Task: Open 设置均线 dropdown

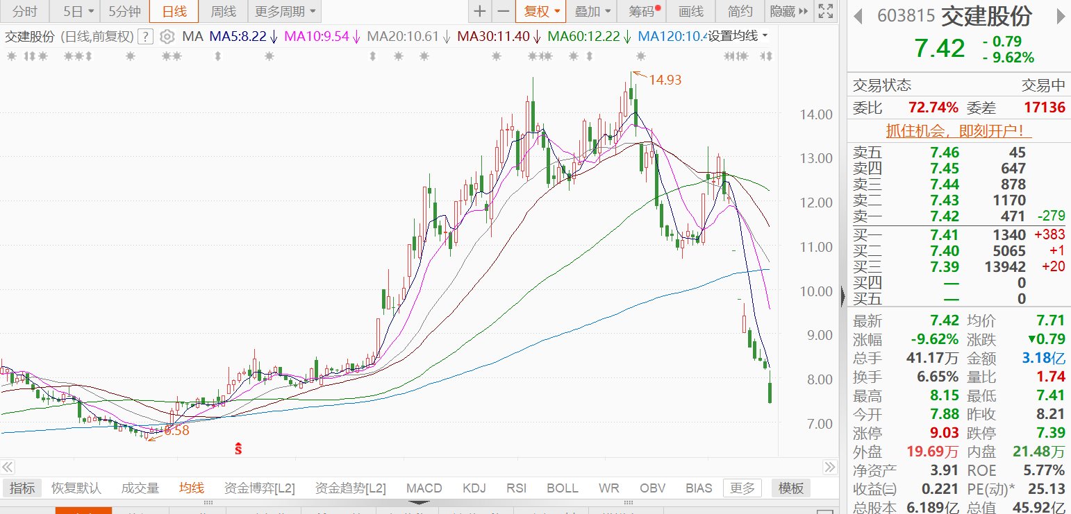Action: click(x=737, y=36)
